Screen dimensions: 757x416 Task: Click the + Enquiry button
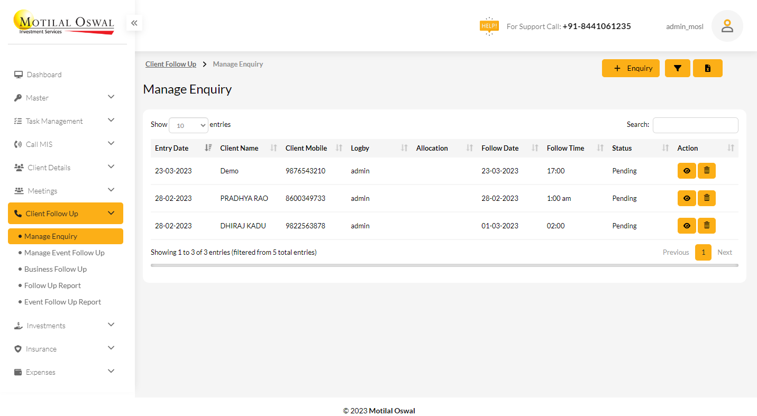click(631, 68)
